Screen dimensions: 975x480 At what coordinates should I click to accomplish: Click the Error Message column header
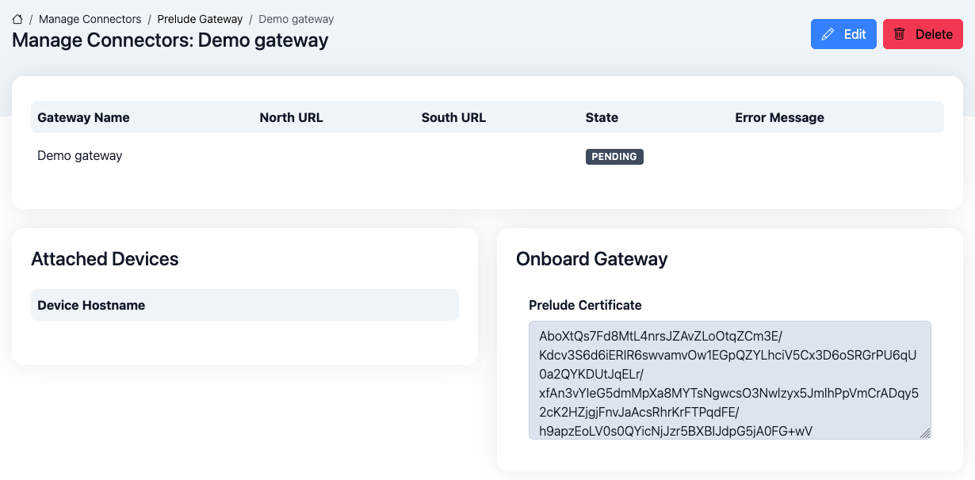(779, 117)
